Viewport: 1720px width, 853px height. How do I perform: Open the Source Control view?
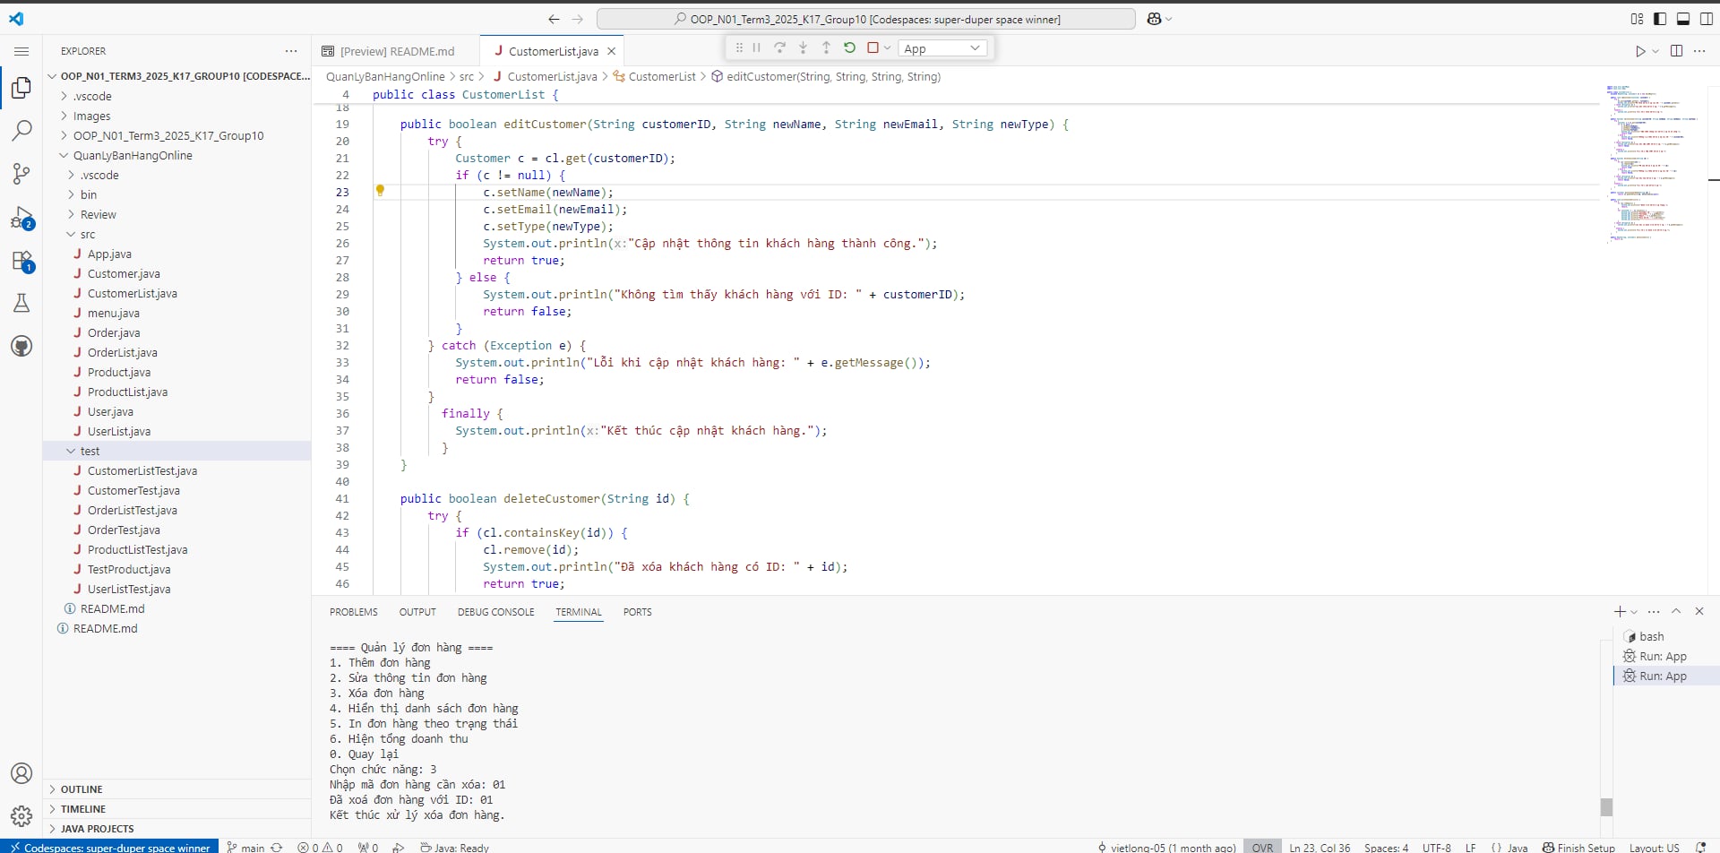coord(21,174)
